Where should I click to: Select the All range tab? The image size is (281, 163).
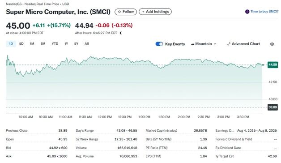pos(87,44)
